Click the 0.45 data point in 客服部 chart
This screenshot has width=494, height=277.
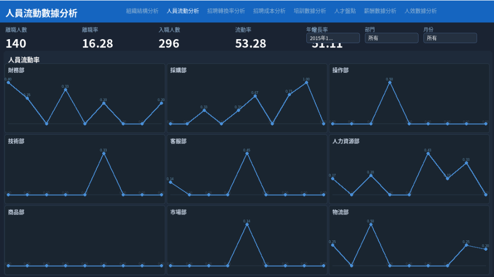[247, 154]
